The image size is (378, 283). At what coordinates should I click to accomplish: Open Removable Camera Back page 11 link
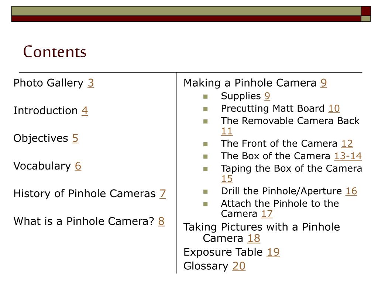pos(227,131)
